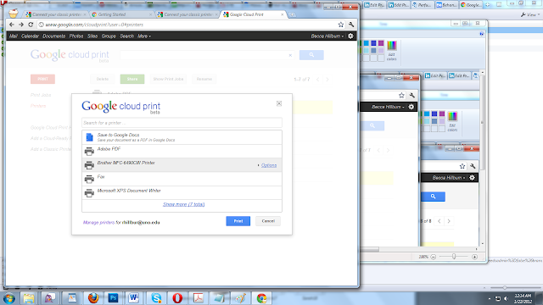This screenshot has height=305, width=543.
Task: Open Documents from the Google bar
Action: tap(54, 36)
